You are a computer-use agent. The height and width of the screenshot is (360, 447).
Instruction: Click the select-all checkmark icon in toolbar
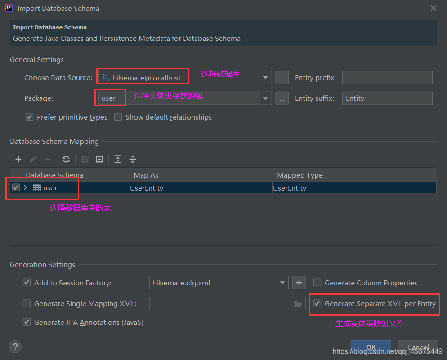85,159
